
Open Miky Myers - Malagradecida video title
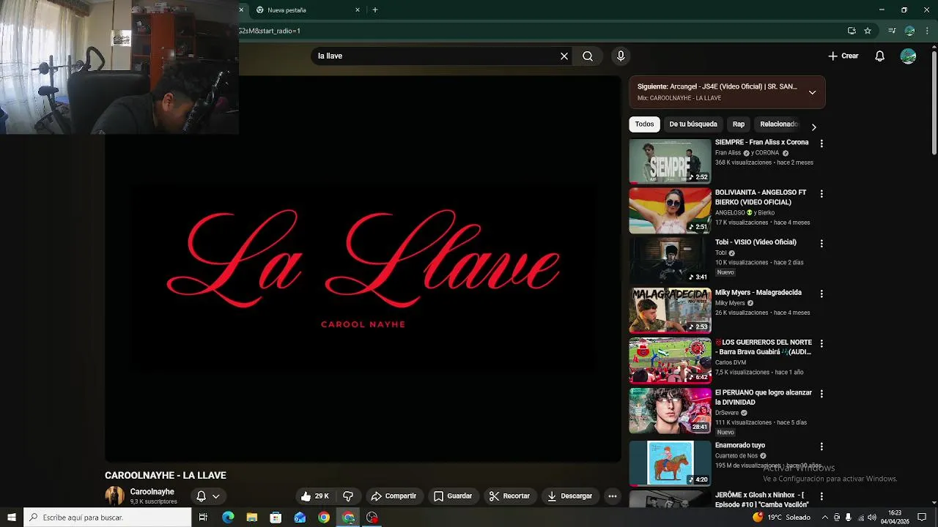coord(758,293)
